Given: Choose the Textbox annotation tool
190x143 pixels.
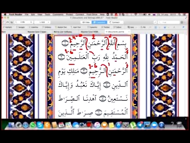Looking at the screenshot, I should pos(106,27).
